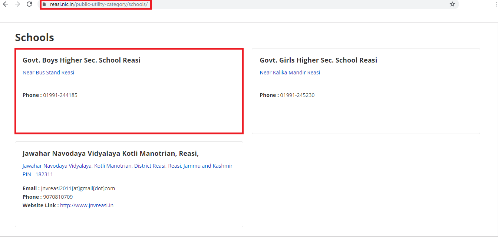
Task: Click the Website Link label
Action: pos(40,205)
